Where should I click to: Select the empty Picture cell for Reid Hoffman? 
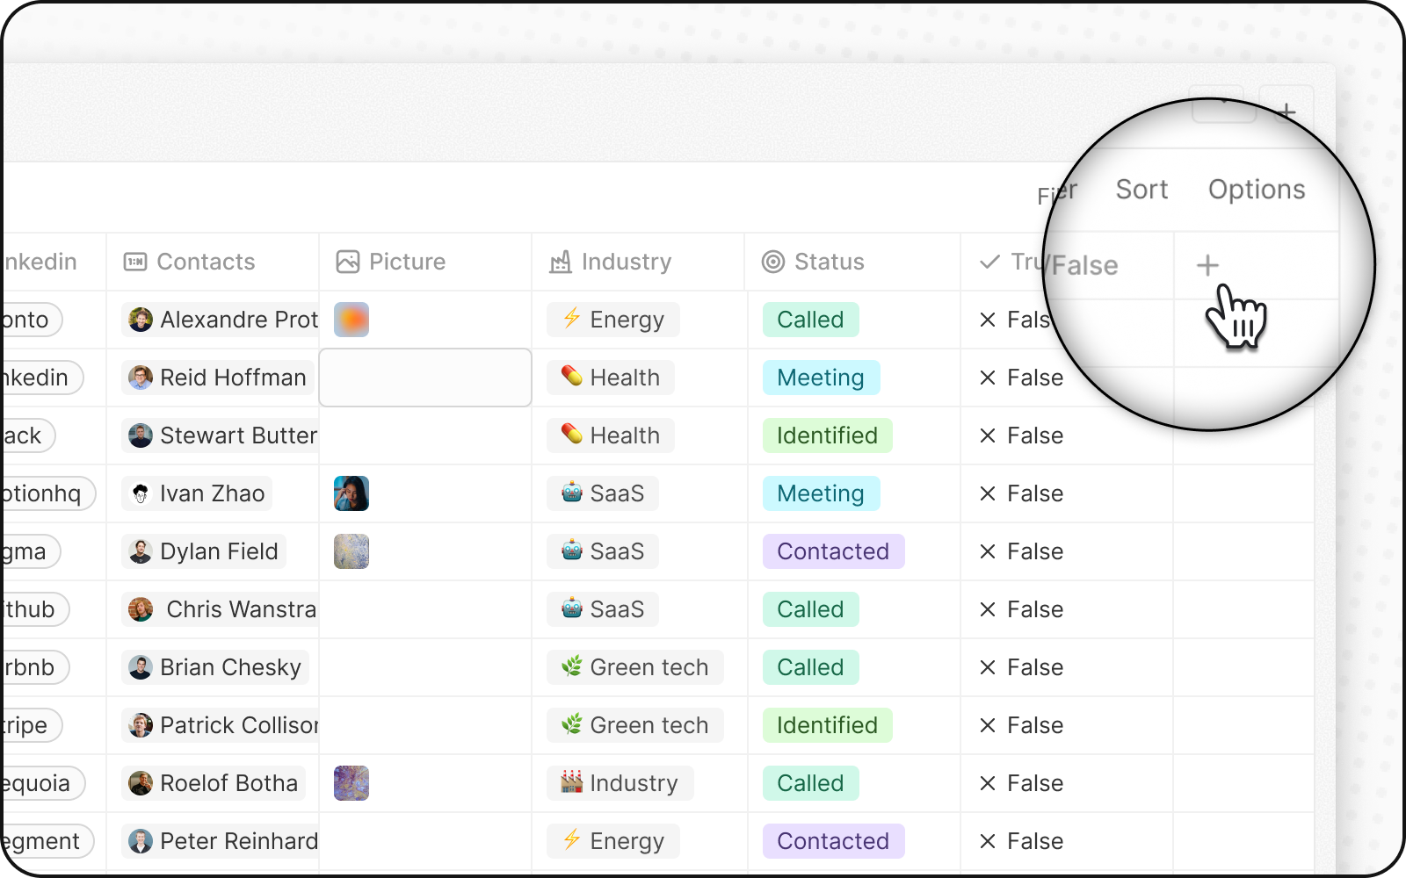(x=425, y=378)
